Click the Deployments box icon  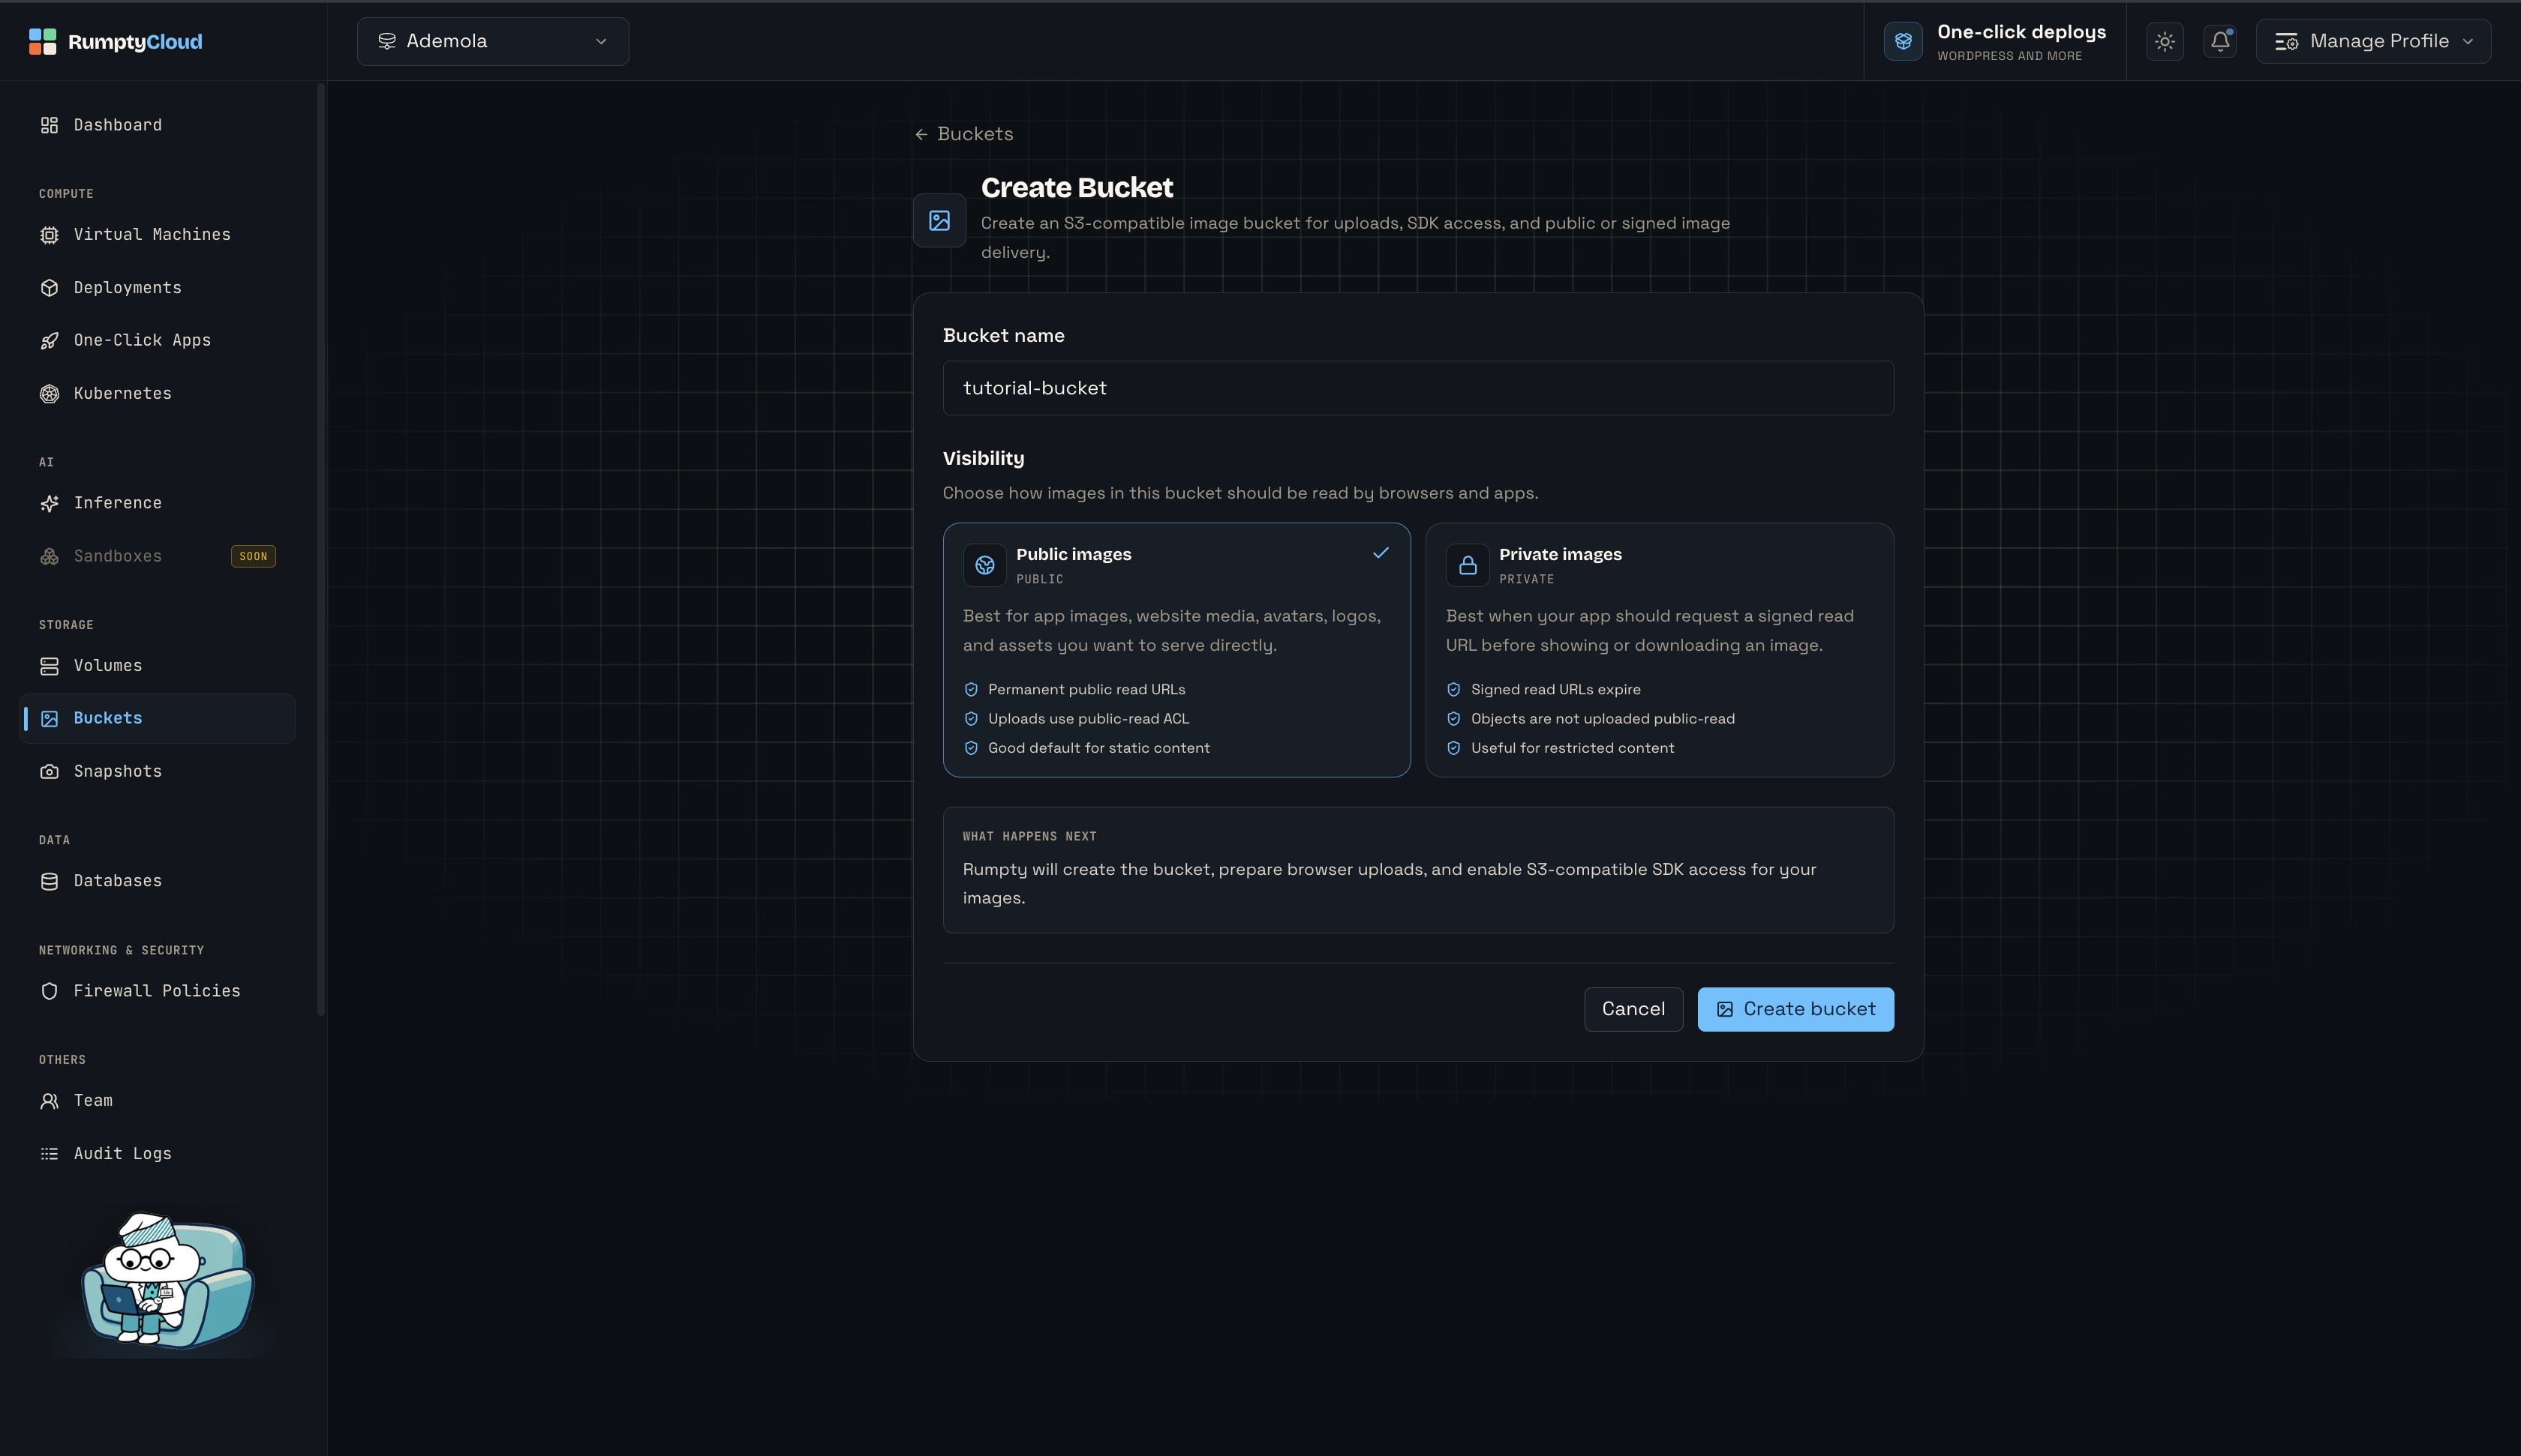(x=49, y=288)
